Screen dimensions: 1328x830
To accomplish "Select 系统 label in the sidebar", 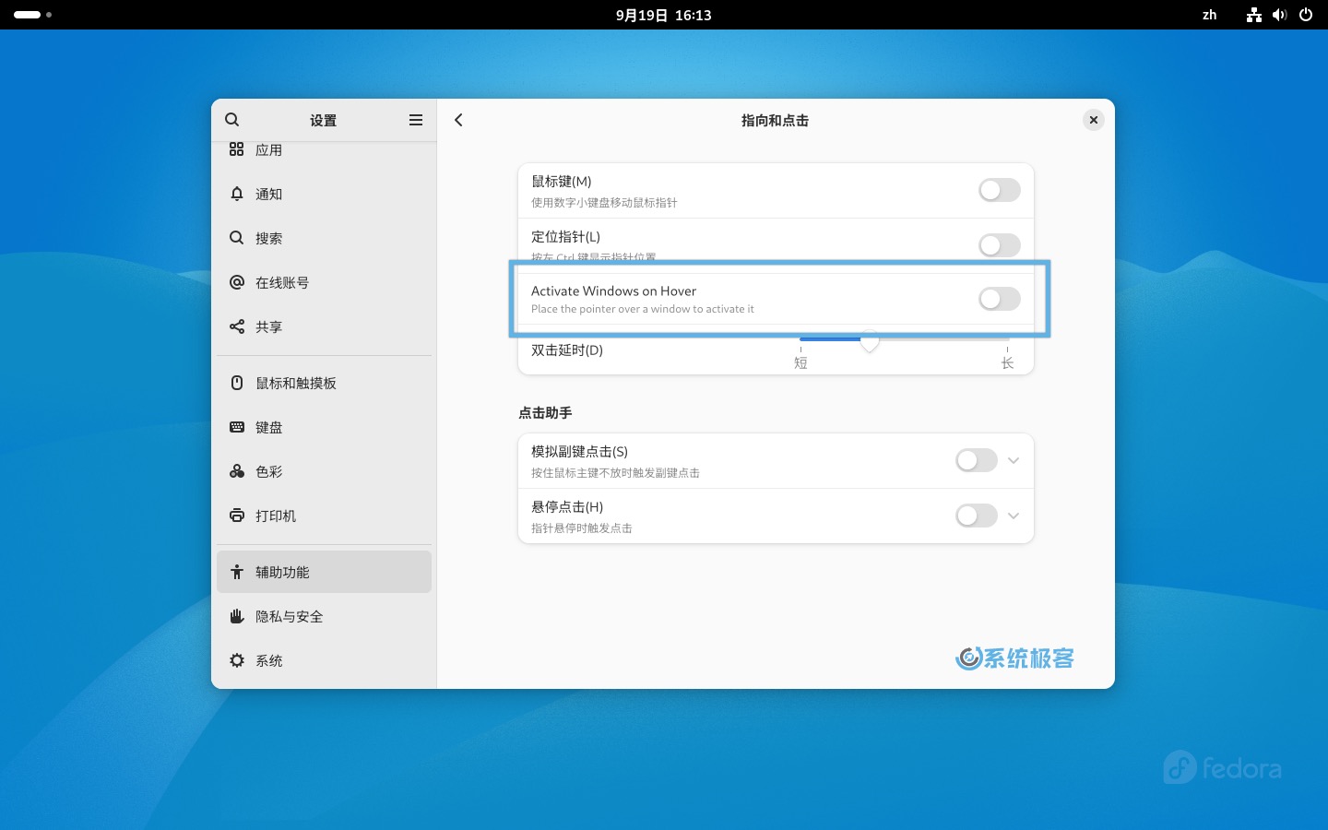I will (268, 660).
